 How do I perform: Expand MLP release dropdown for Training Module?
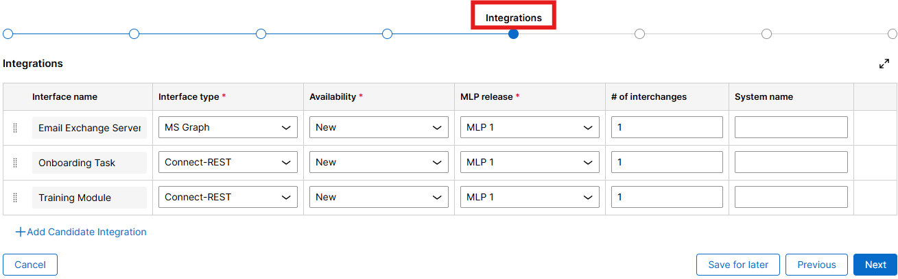pos(530,197)
